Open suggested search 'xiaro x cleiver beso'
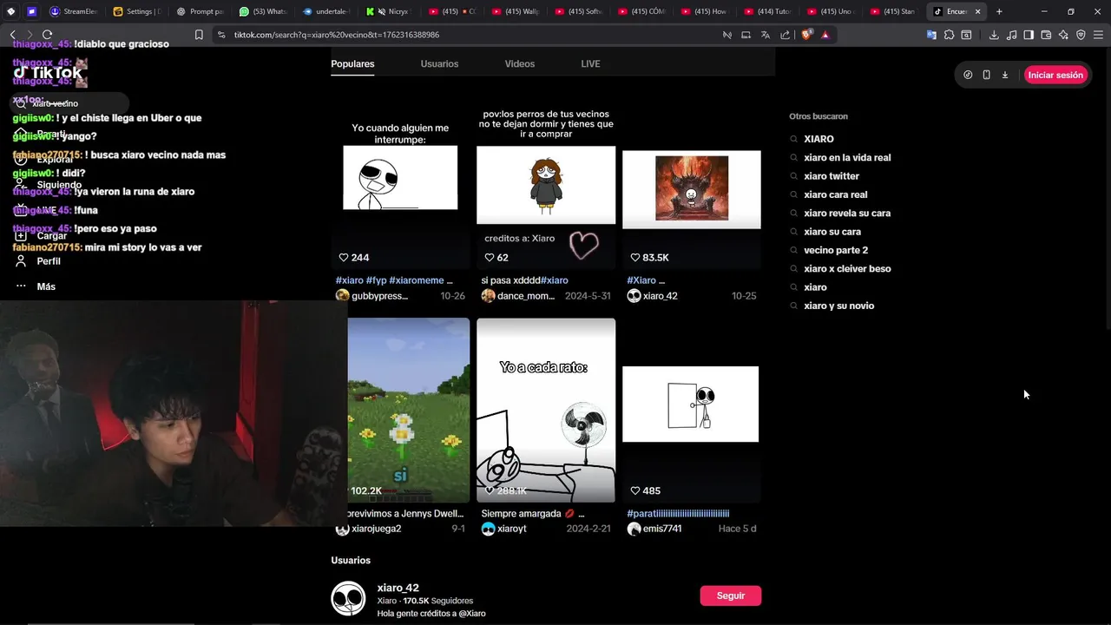The height and width of the screenshot is (625, 1111). (847, 269)
